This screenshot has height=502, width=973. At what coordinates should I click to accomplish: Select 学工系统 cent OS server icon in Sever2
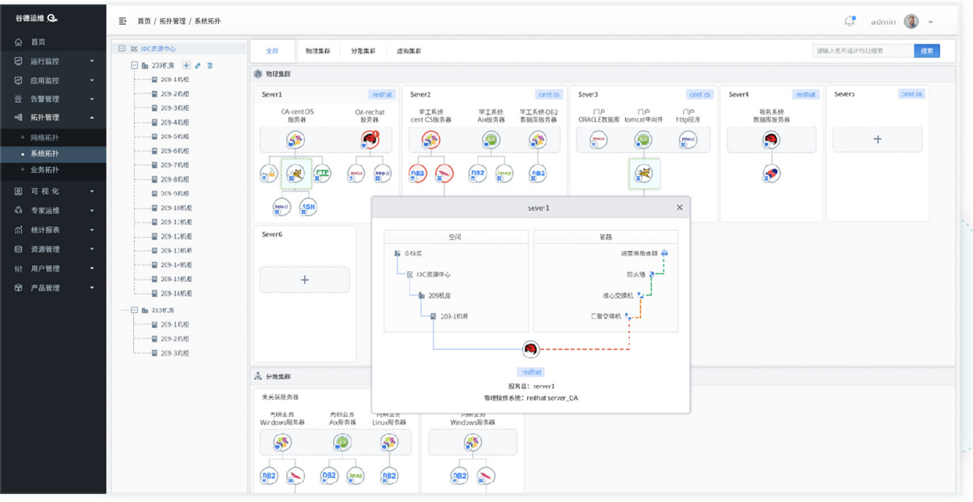point(430,140)
